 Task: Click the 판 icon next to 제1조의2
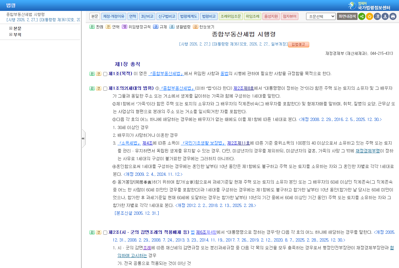tap(92, 89)
